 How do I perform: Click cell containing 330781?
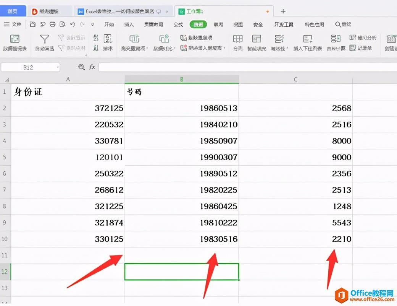coord(68,141)
